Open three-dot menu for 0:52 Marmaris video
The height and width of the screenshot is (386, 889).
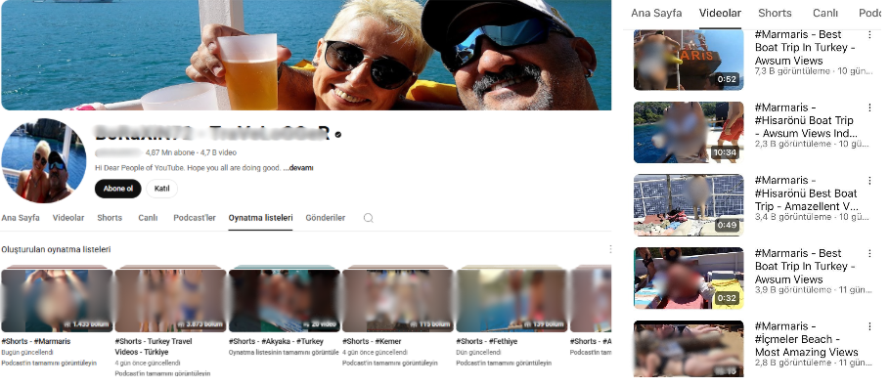pos(869,34)
